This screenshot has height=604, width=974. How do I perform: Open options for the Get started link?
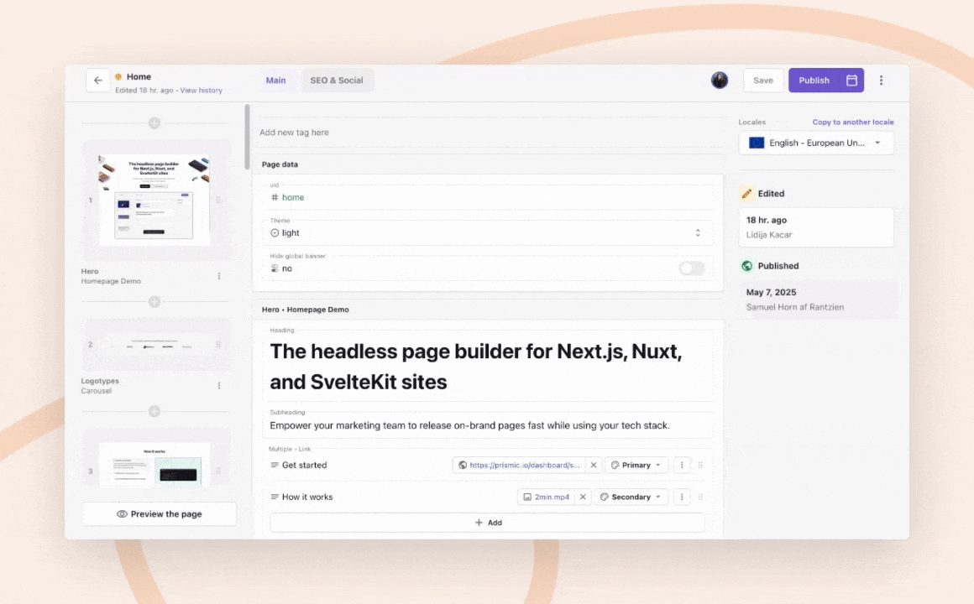(x=682, y=465)
